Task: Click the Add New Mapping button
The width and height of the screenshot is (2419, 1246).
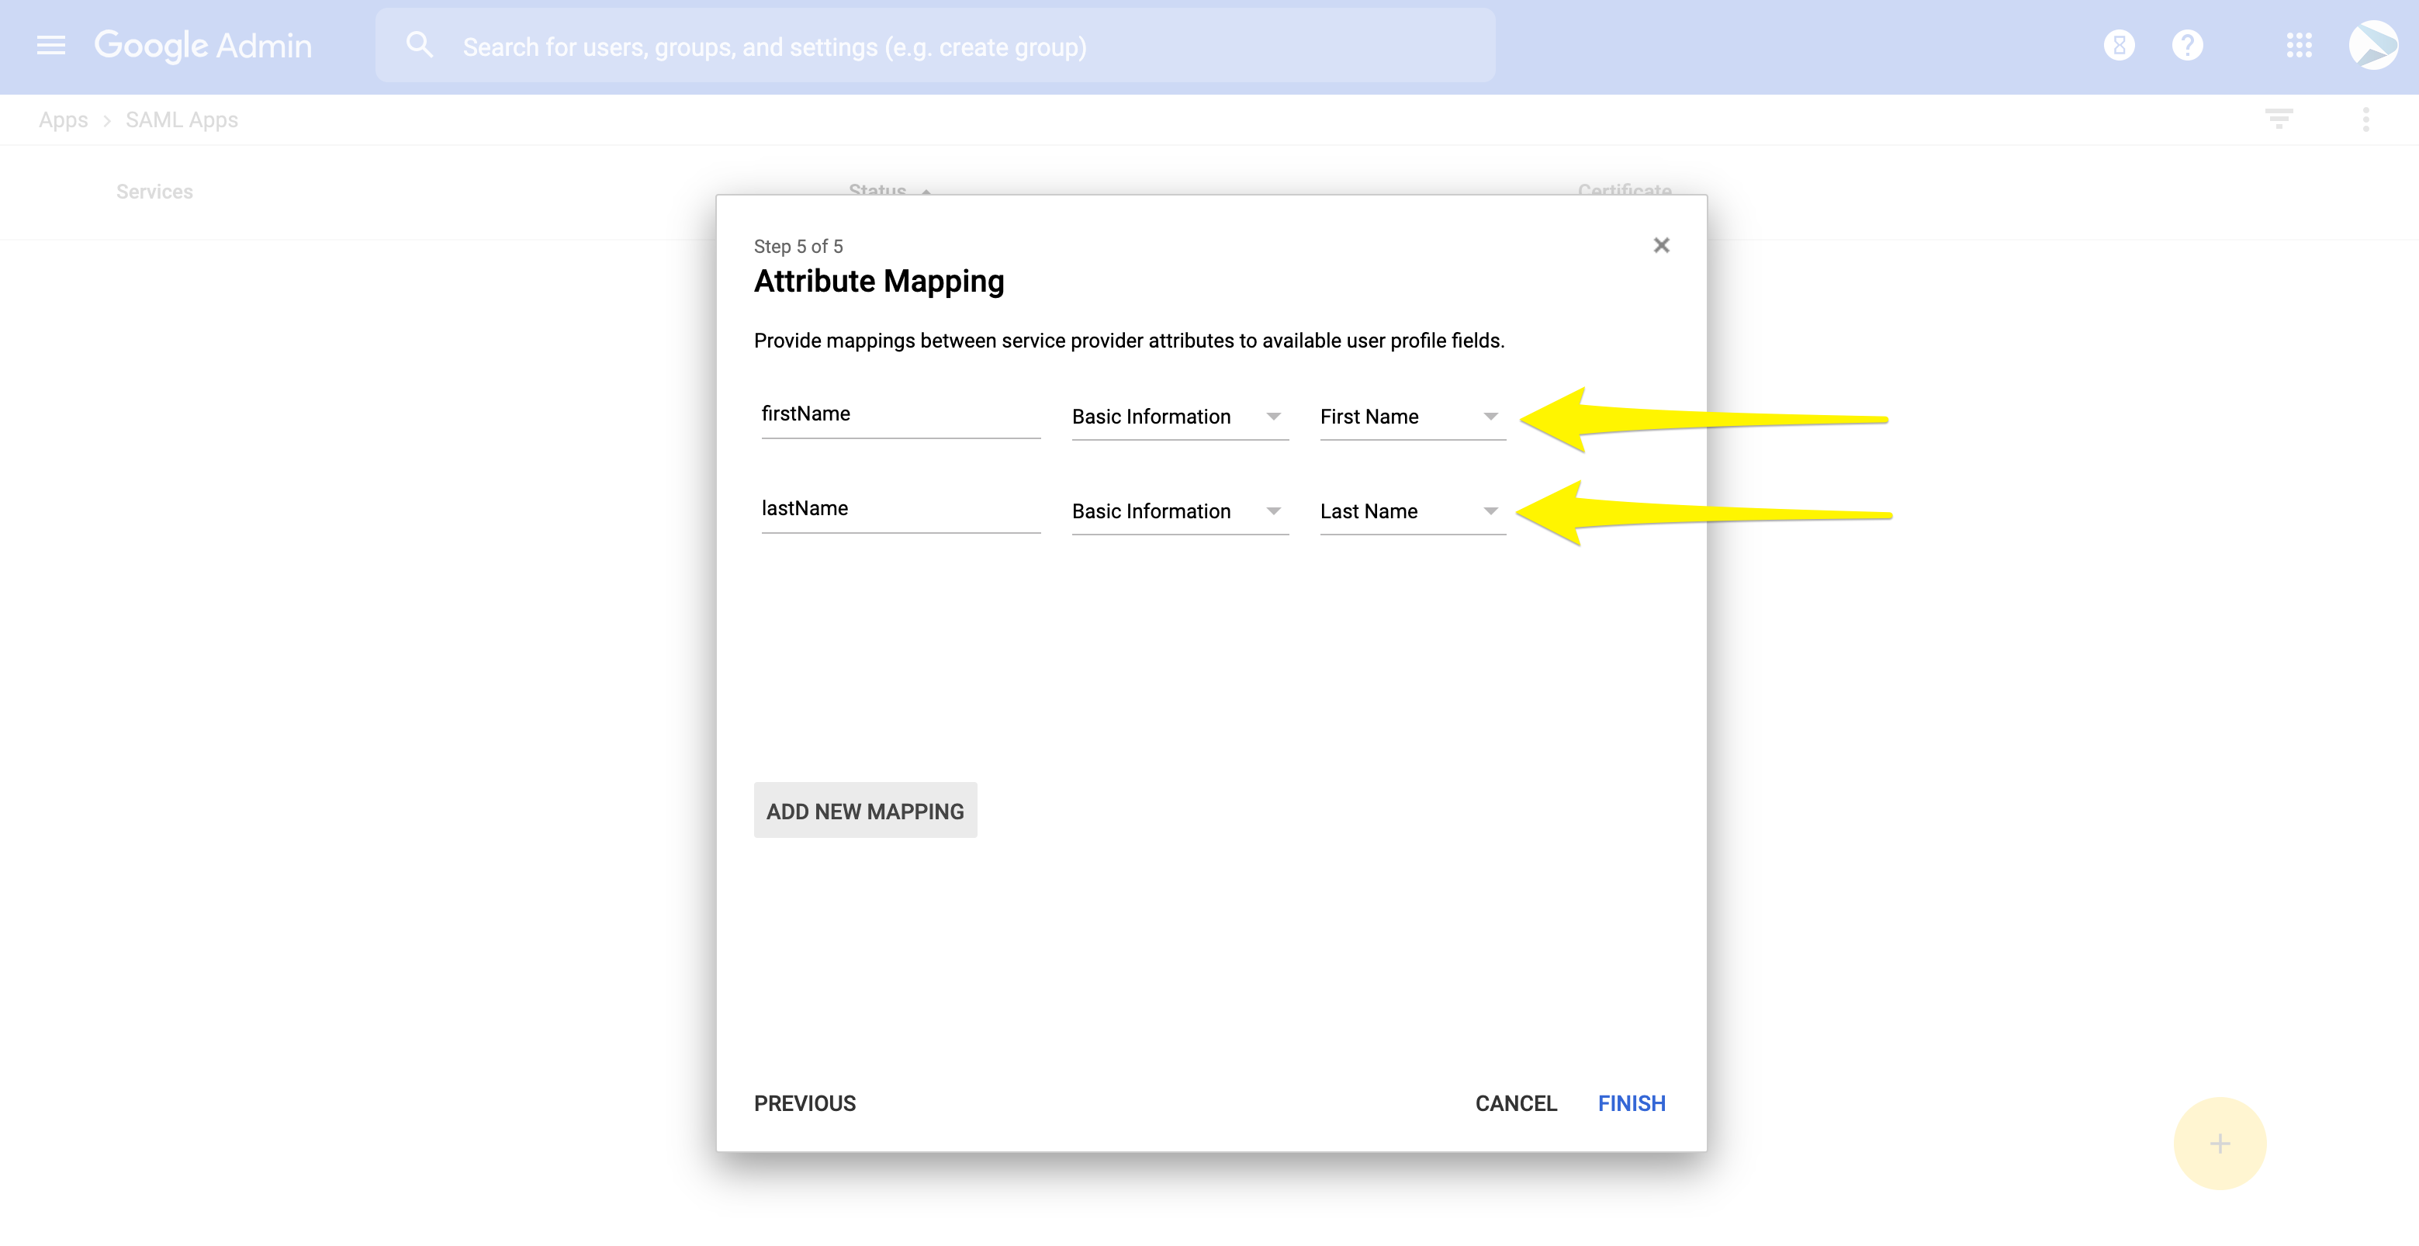Action: pos(865,812)
